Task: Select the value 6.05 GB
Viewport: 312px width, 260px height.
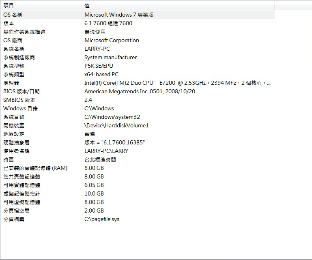Action: tap(94, 185)
